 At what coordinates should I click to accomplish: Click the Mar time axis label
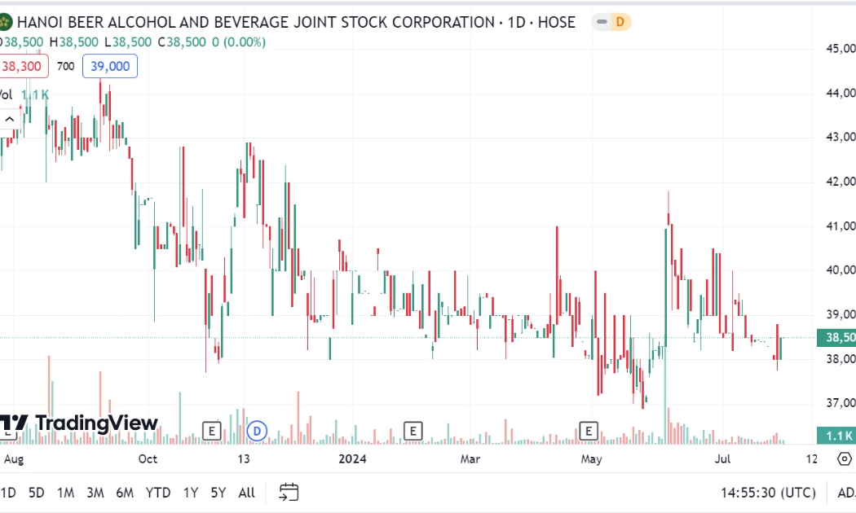[x=470, y=459]
